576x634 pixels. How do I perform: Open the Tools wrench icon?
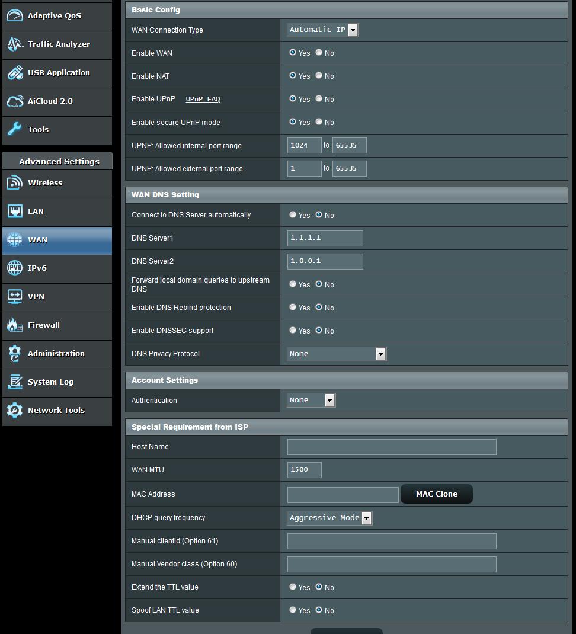point(15,129)
